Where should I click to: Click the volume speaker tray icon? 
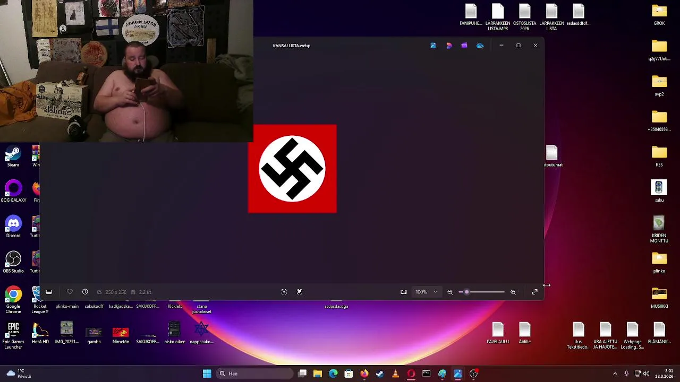(x=647, y=374)
